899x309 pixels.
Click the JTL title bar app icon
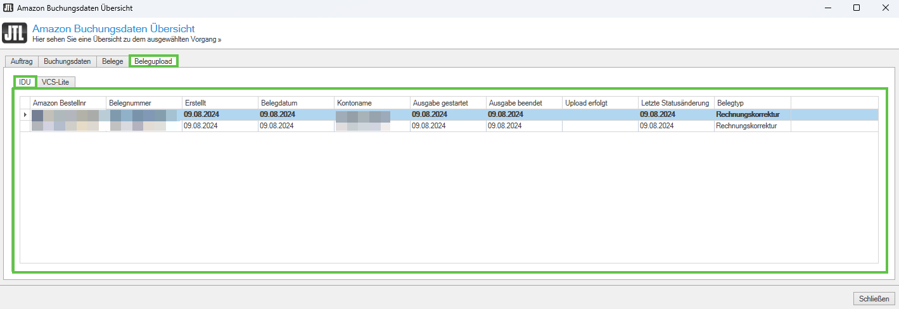click(8, 8)
